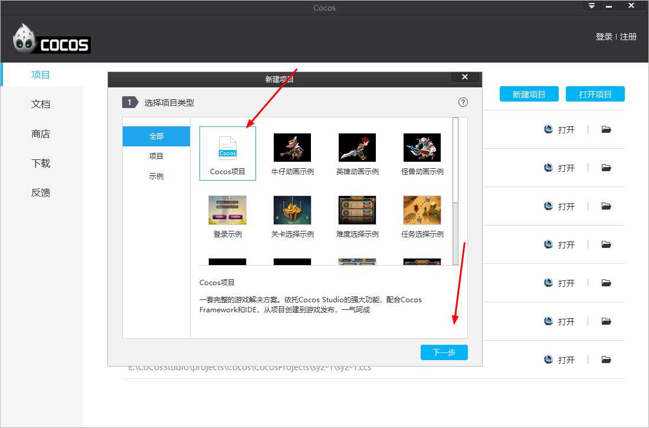This screenshot has width=649, height=428.
Task: Open the 文档 sidebar section
Action: pos(41,104)
